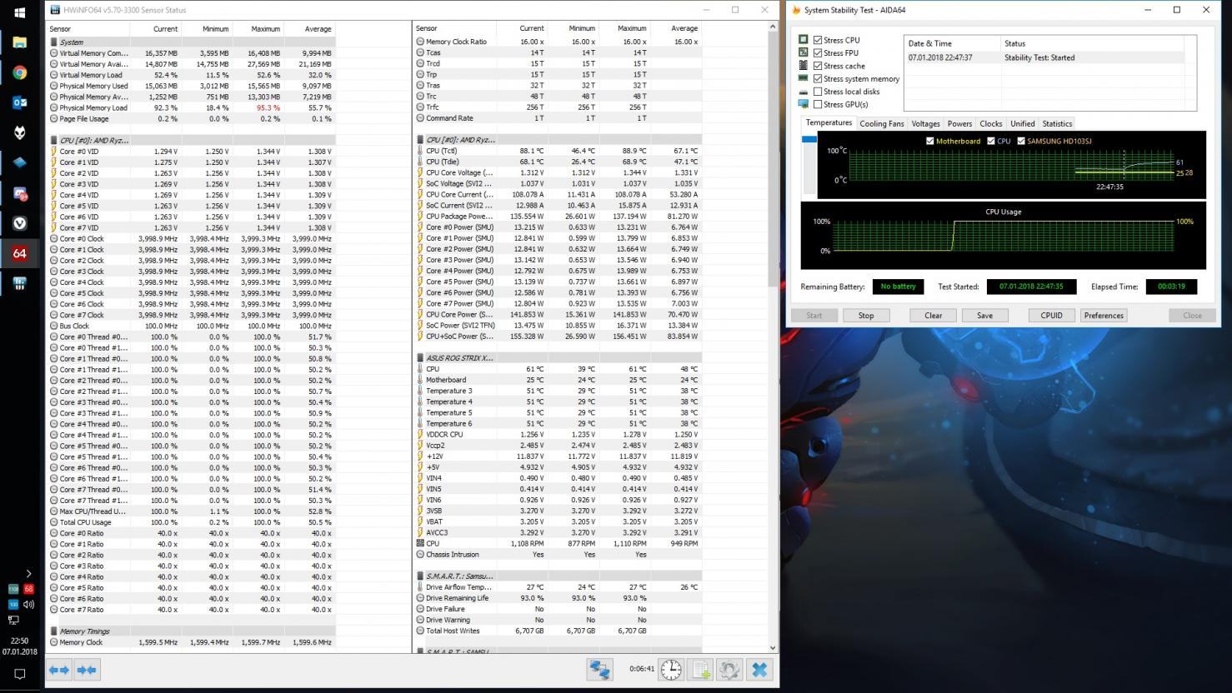
Task: Enable the Stress GPU(s) checkbox
Action: coord(818,104)
